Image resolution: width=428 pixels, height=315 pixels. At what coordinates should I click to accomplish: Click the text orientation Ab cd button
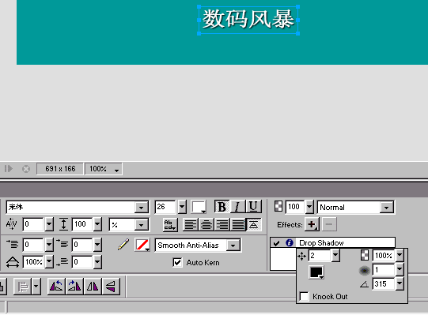pos(170,225)
